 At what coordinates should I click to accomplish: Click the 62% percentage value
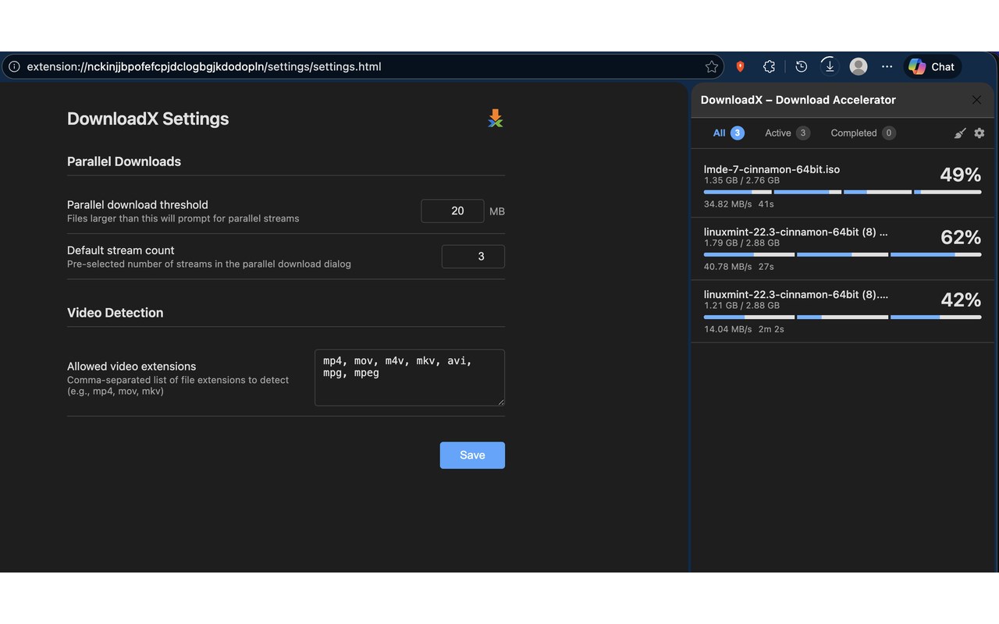961,237
